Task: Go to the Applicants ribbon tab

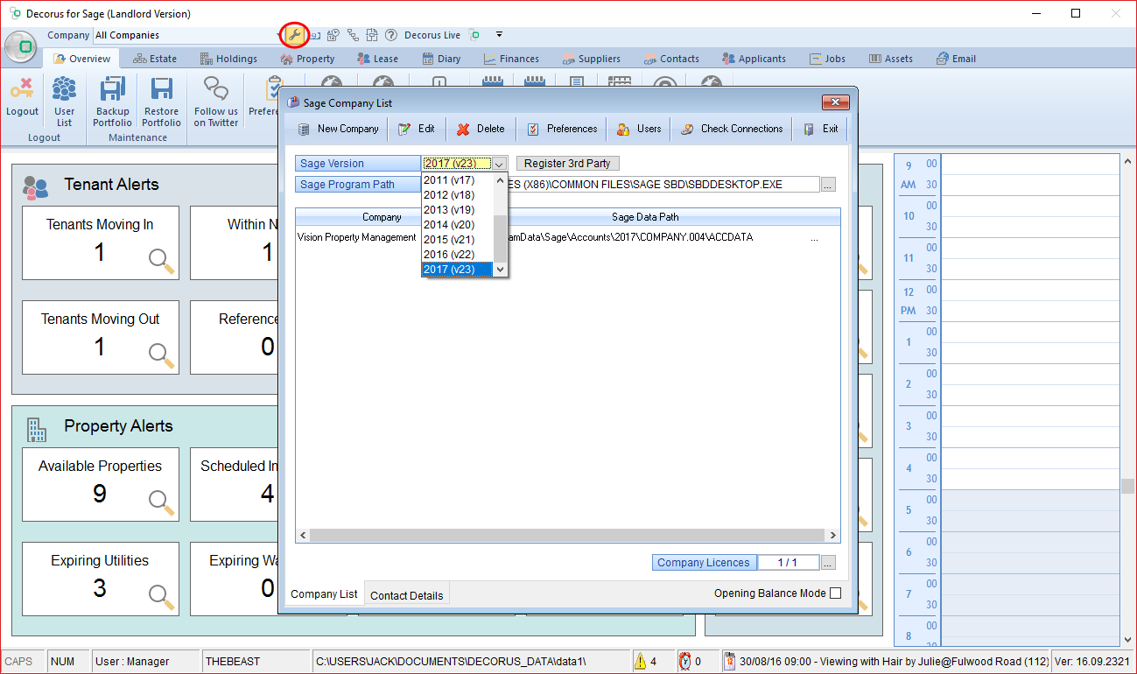Action: point(754,59)
